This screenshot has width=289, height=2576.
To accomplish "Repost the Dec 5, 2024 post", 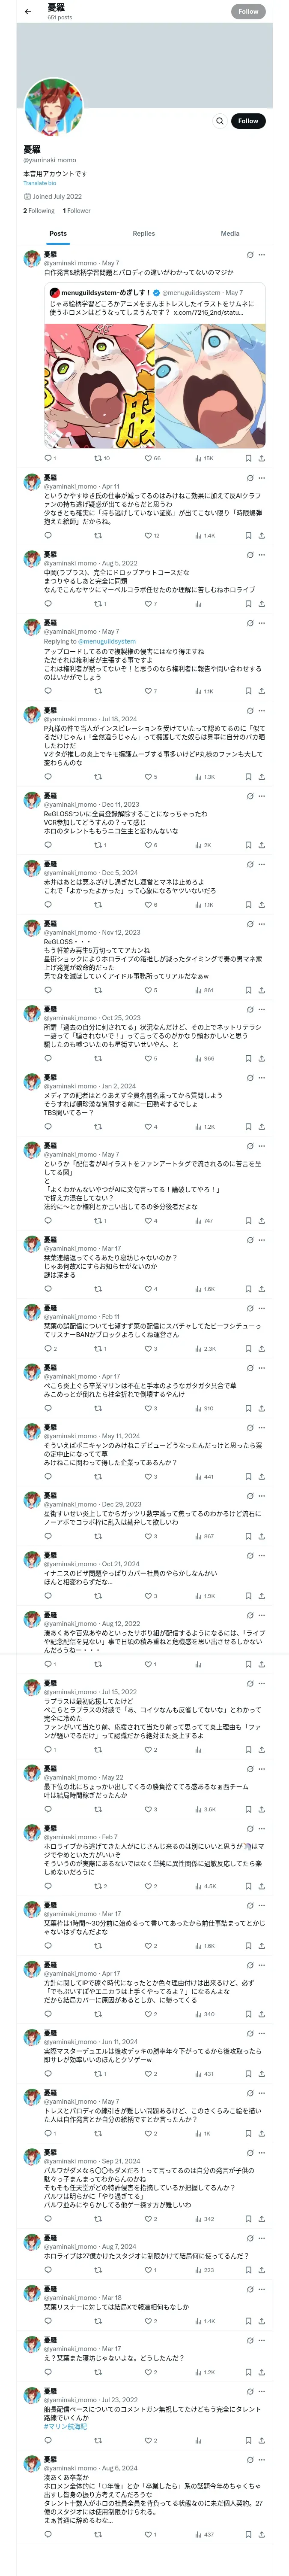I will (98, 904).
